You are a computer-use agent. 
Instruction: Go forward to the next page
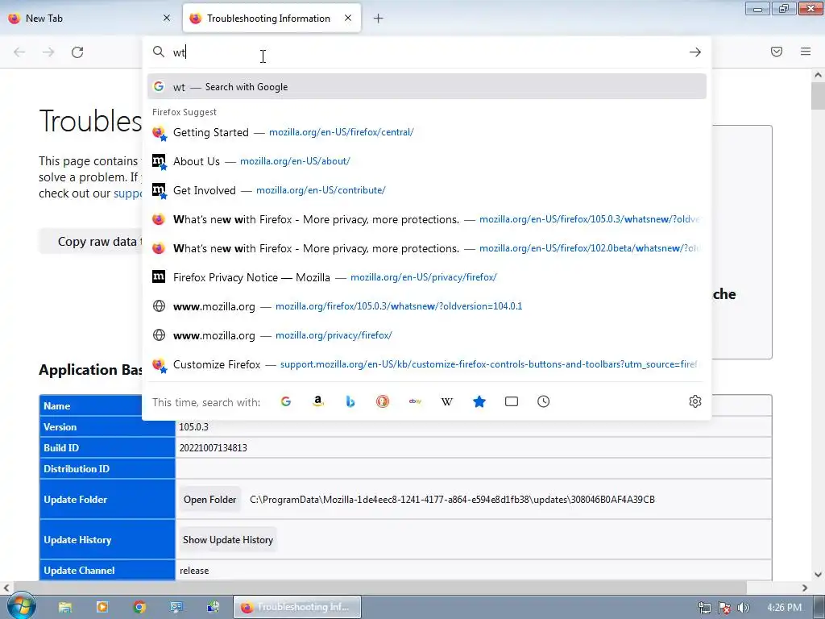[x=48, y=52]
